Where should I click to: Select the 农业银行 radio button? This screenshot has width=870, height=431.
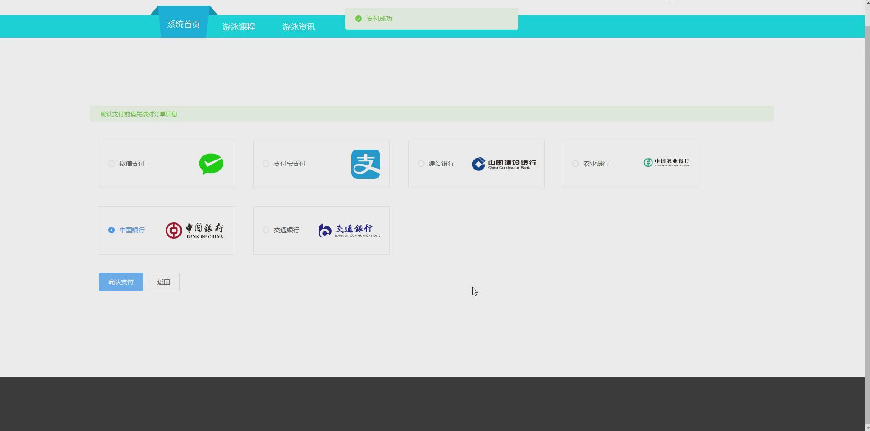tap(576, 164)
